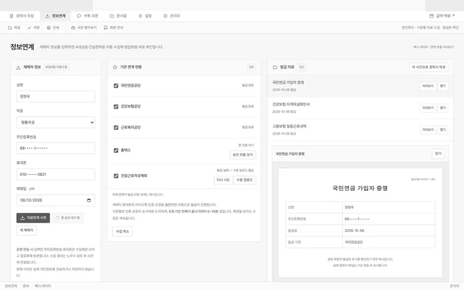Screen dimensions: 464x290
Task: Open the 급여·엑셀 external link
Action: coord(442,16)
